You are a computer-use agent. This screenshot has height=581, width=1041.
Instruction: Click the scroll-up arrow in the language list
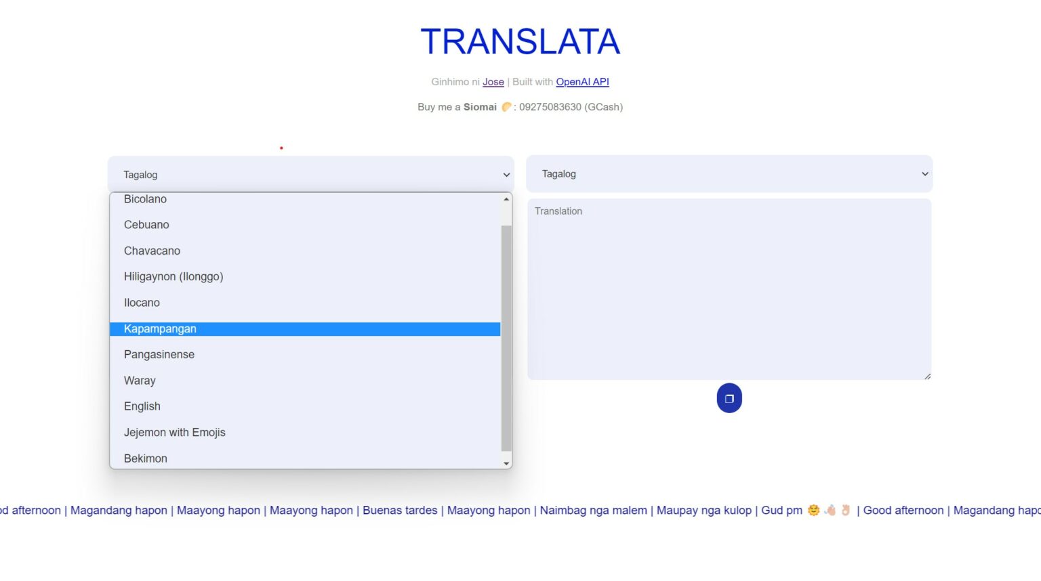pos(506,199)
